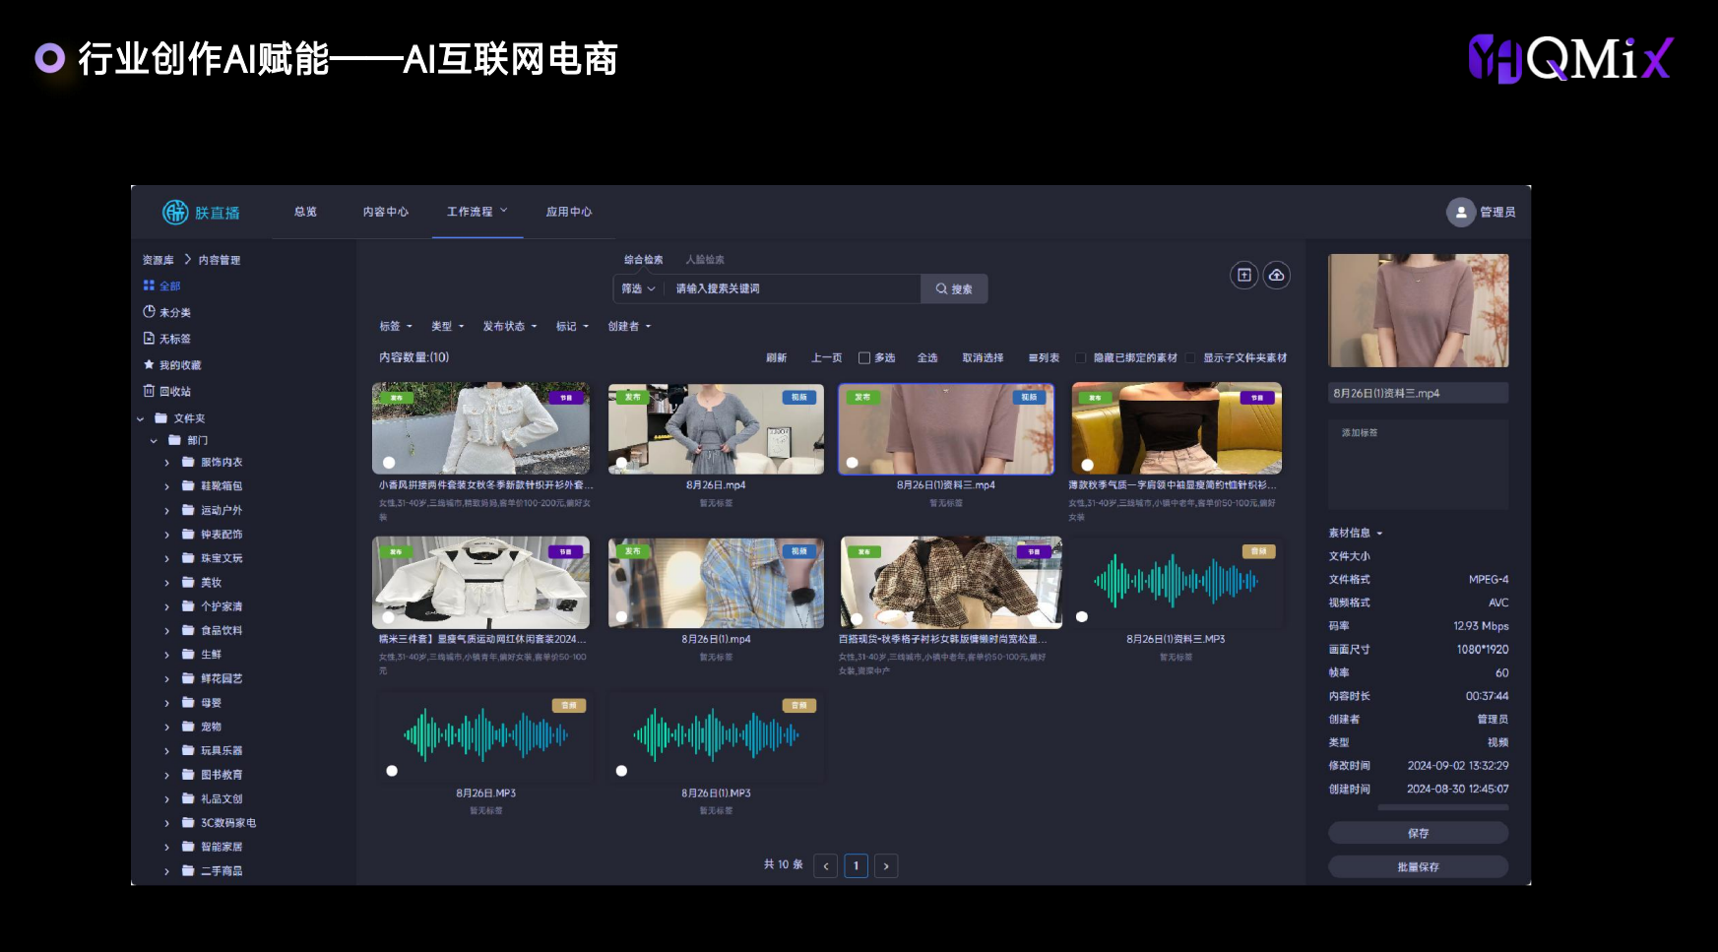The image size is (1718, 952).
Task: Go to previous page arrow in pagination
Action: [x=826, y=866]
